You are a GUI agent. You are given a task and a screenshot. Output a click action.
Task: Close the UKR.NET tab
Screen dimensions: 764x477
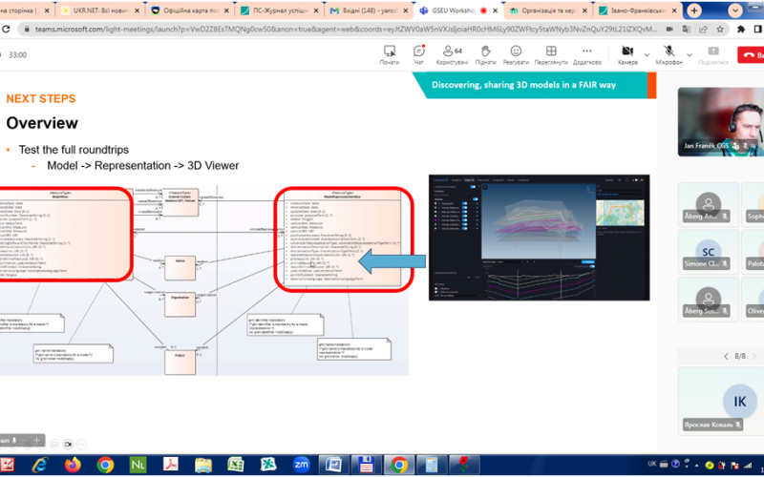coord(137,10)
